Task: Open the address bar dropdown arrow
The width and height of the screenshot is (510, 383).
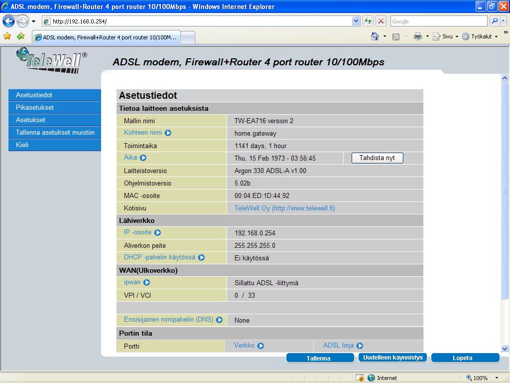Action: coord(356,21)
